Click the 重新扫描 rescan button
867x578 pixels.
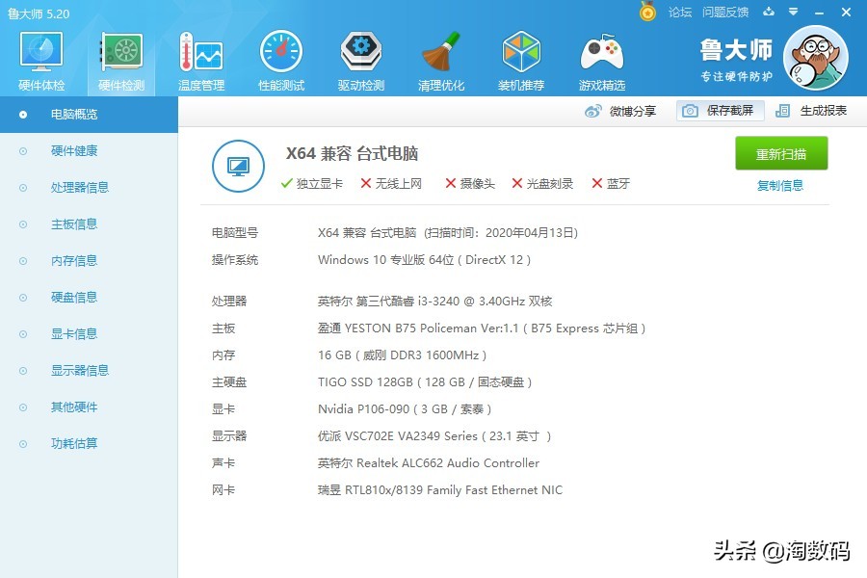click(780, 152)
